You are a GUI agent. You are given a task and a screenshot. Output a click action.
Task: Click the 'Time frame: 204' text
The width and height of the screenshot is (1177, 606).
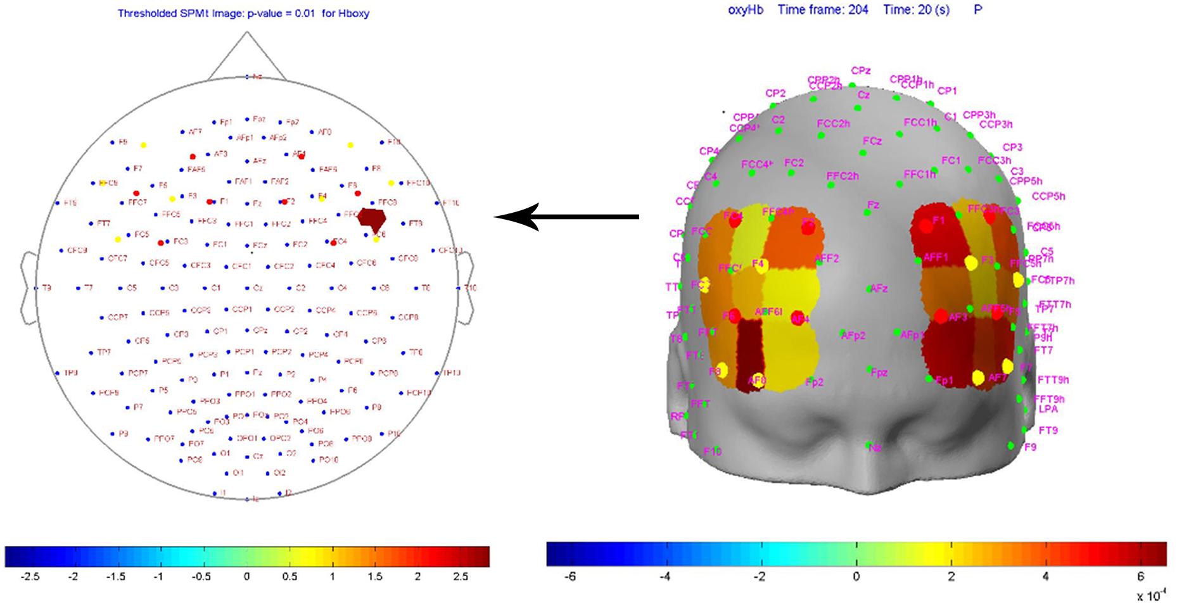[x=823, y=9]
